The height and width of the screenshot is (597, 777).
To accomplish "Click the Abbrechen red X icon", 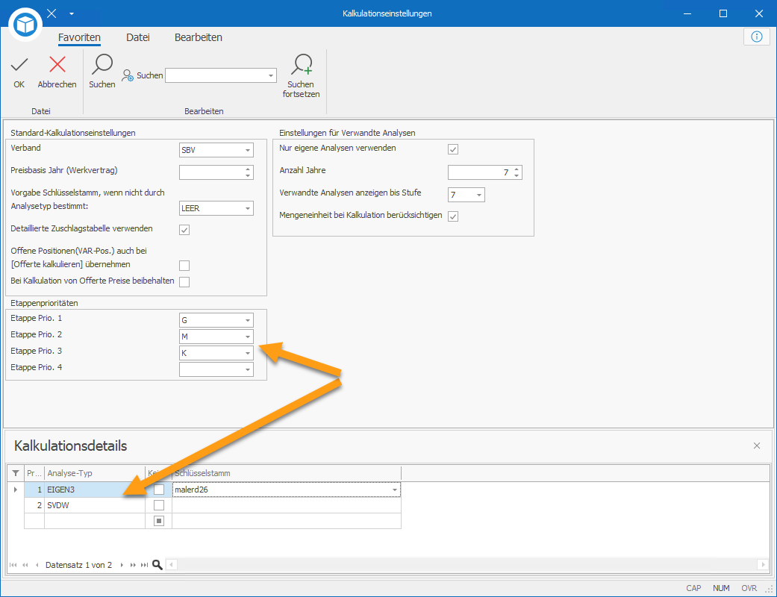I will (57, 64).
